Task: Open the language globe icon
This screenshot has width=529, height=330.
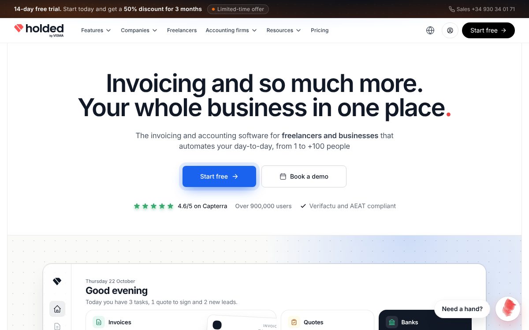Action: pos(430,30)
